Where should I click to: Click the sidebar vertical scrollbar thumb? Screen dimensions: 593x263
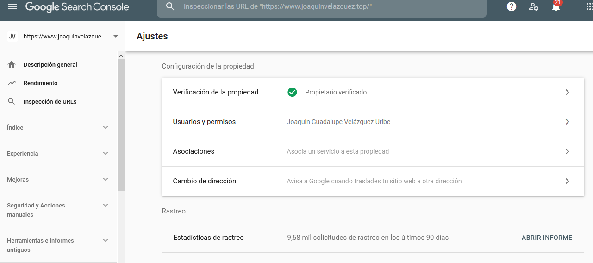click(121, 125)
